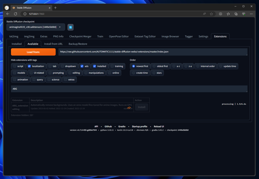Open the Stable Diffusion checkpoint dropdown

[x=36, y=27]
